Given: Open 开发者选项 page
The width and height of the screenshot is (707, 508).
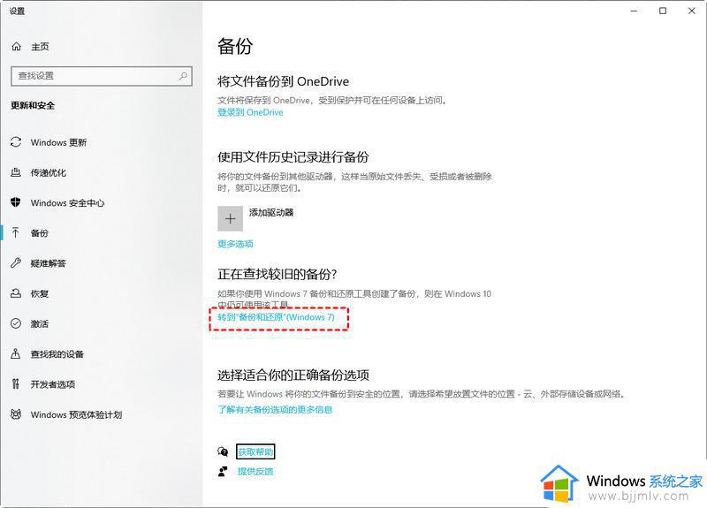Looking at the screenshot, I should (x=53, y=384).
